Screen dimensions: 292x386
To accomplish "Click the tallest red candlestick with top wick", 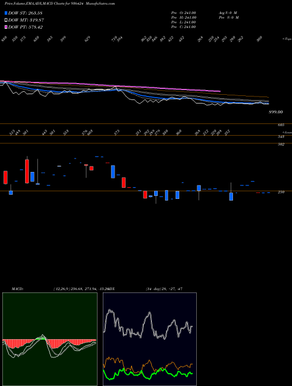I will coord(27,171).
